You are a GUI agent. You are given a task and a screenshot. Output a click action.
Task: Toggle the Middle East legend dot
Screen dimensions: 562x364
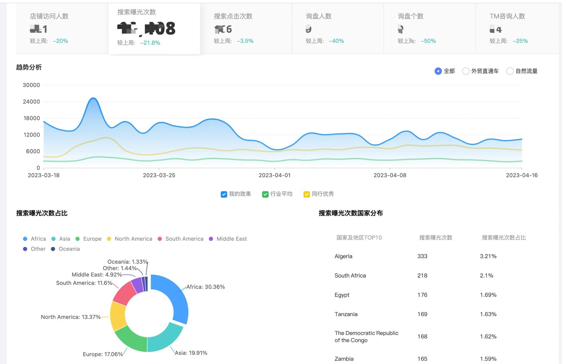(x=211, y=239)
